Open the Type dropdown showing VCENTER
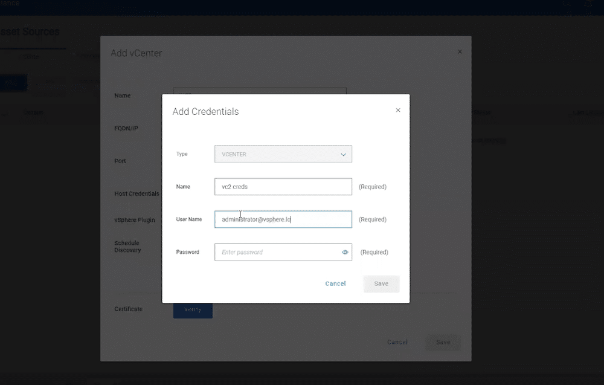The width and height of the screenshot is (604, 385). click(x=283, y=154)
